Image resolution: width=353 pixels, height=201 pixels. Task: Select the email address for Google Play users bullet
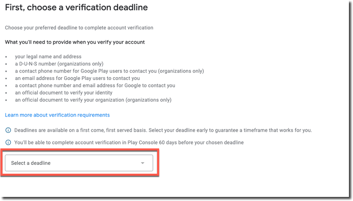[78, 78]
